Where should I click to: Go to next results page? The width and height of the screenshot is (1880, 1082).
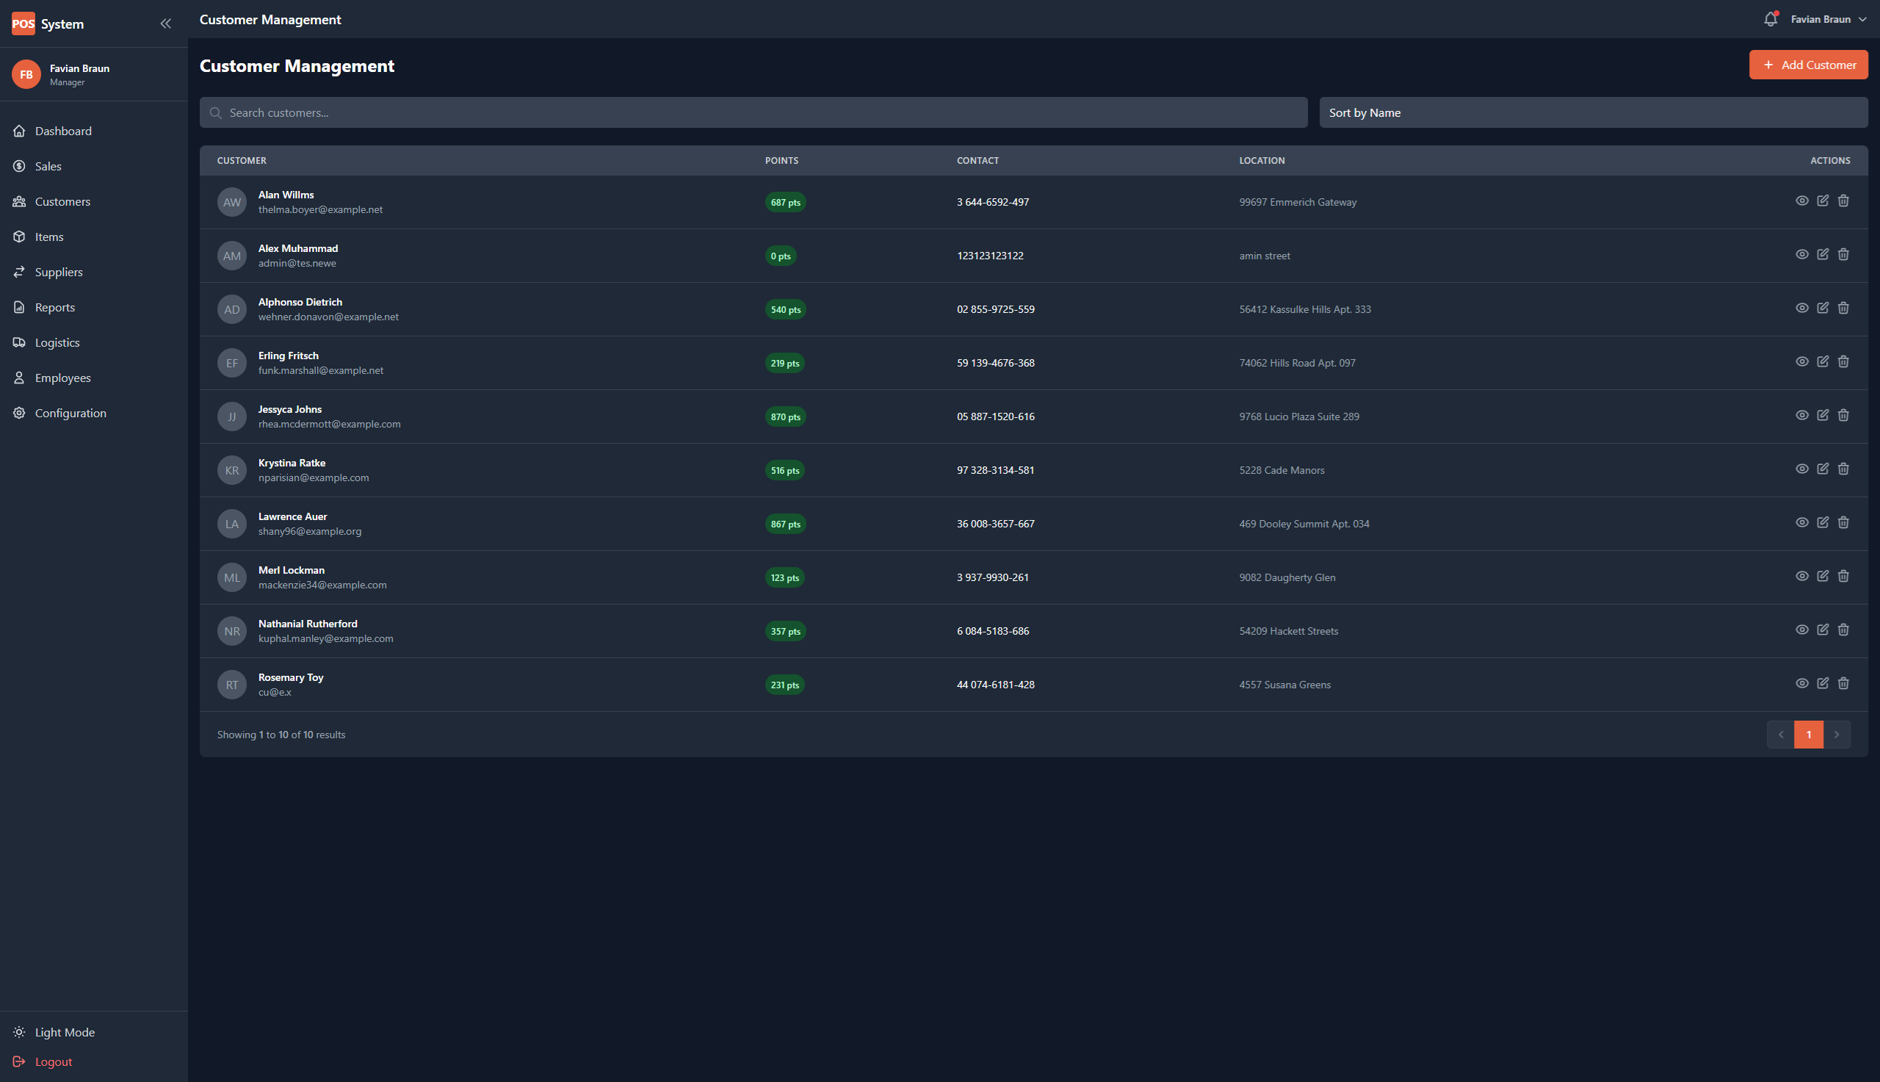point(1837,735)
